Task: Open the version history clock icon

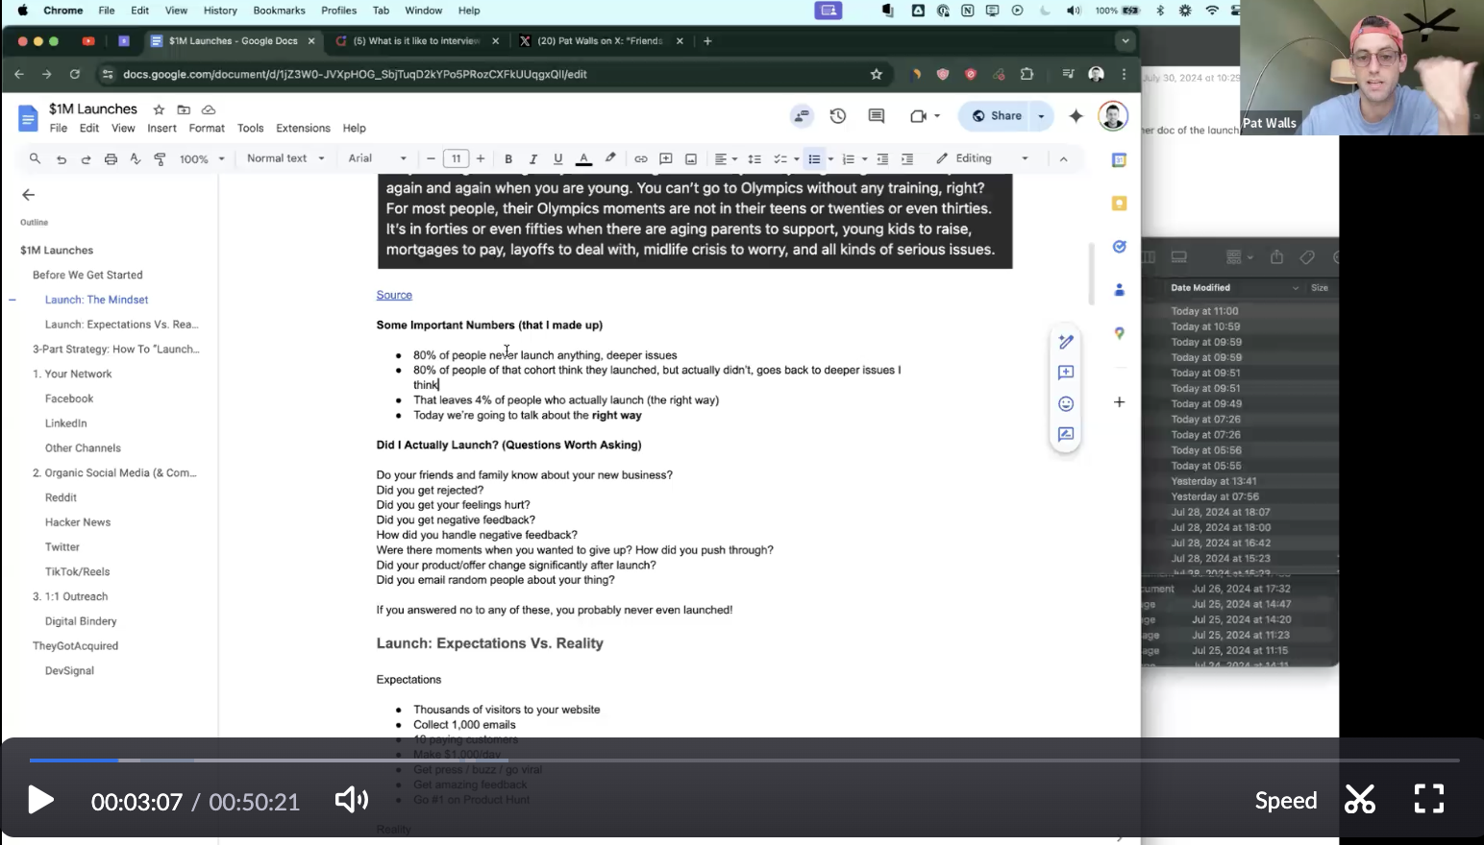Action: point(838,116)
